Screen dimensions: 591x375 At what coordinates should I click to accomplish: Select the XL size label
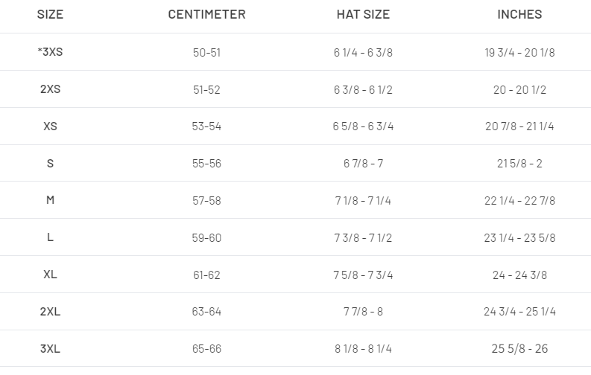point(50,275)
